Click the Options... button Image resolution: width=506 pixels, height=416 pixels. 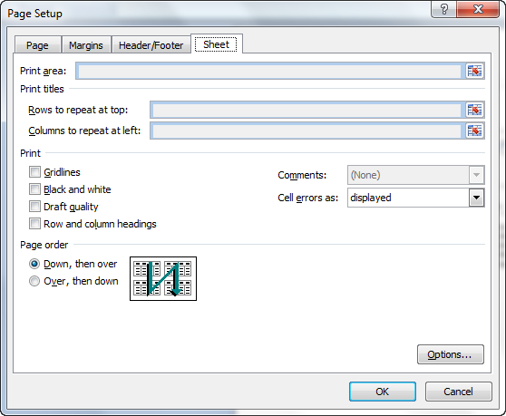click(451, 354)
